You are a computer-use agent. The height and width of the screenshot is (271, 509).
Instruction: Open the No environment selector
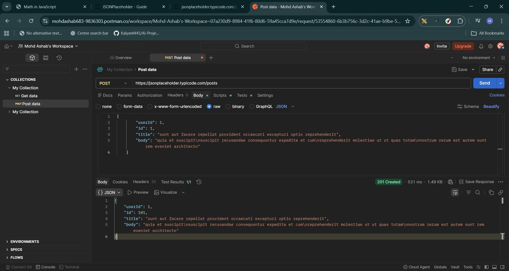point(478,58)
